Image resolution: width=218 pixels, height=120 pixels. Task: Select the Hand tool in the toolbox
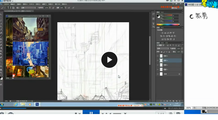pyautogui.click(x=1, y=70)
